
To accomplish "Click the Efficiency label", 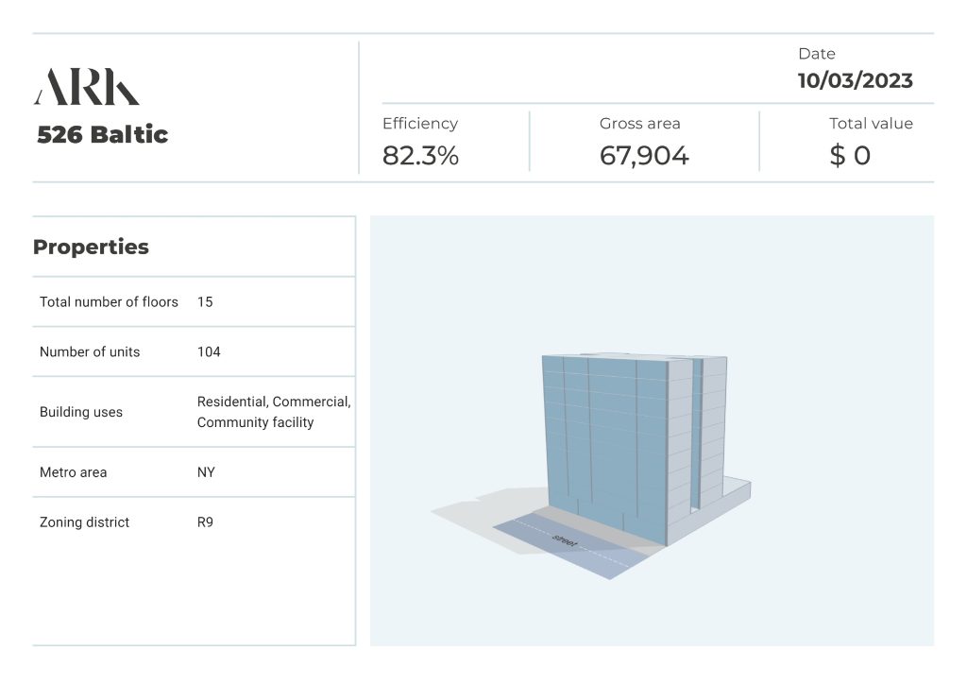I will [x=419, y=124].
